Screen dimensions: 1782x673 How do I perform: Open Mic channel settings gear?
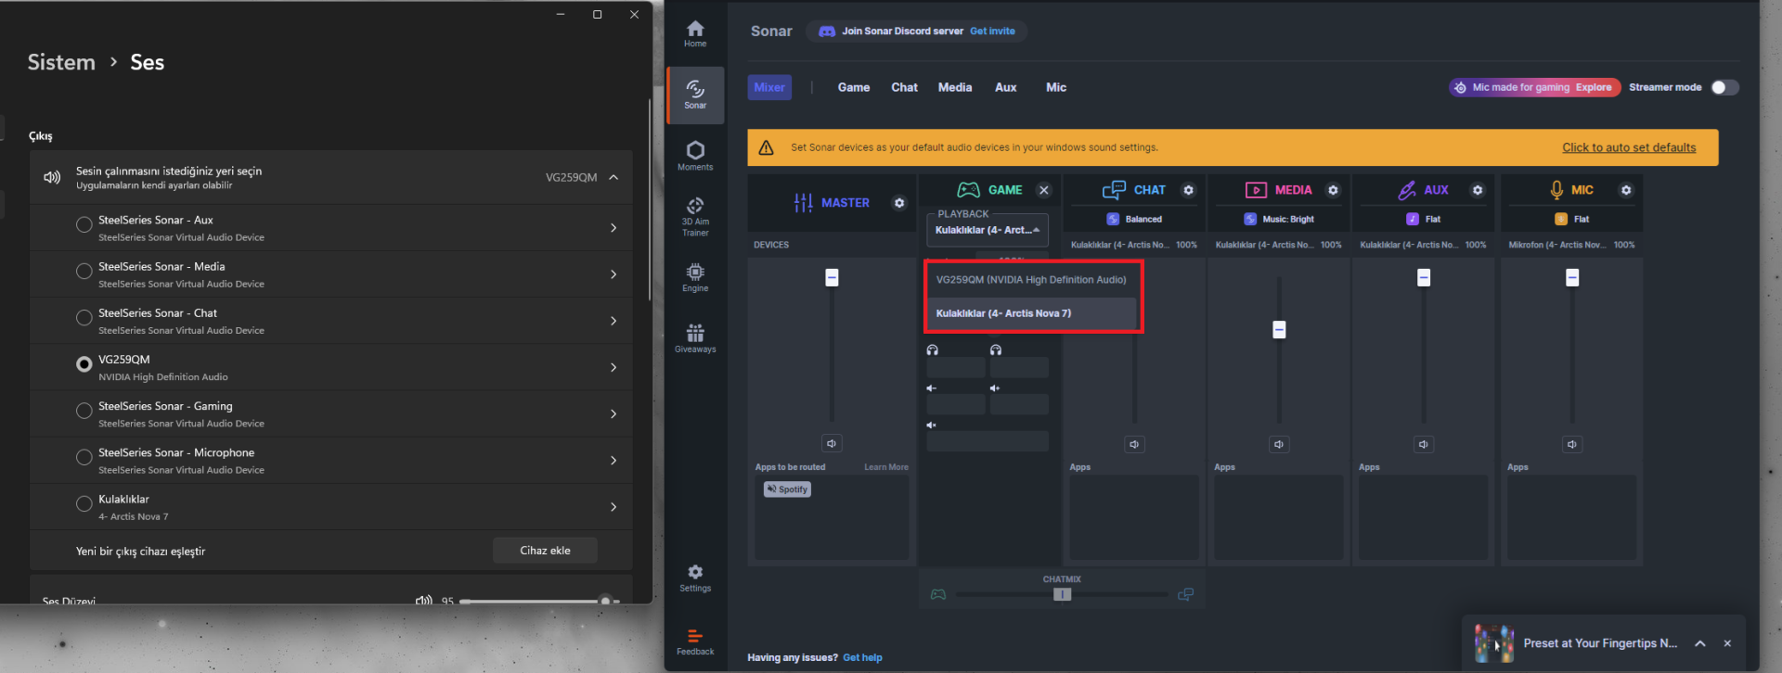coord(1626,190)
